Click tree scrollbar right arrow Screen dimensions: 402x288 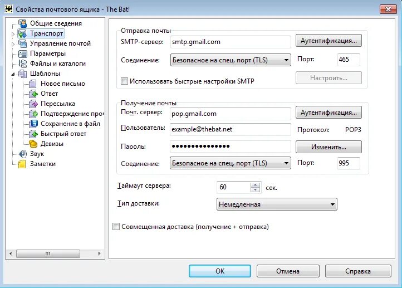(100, 253)
